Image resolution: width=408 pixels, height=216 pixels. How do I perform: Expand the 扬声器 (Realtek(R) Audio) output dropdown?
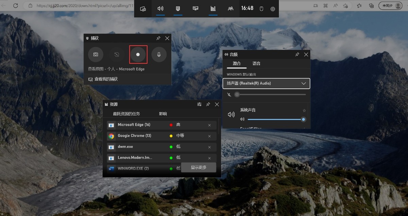[266, 83]
